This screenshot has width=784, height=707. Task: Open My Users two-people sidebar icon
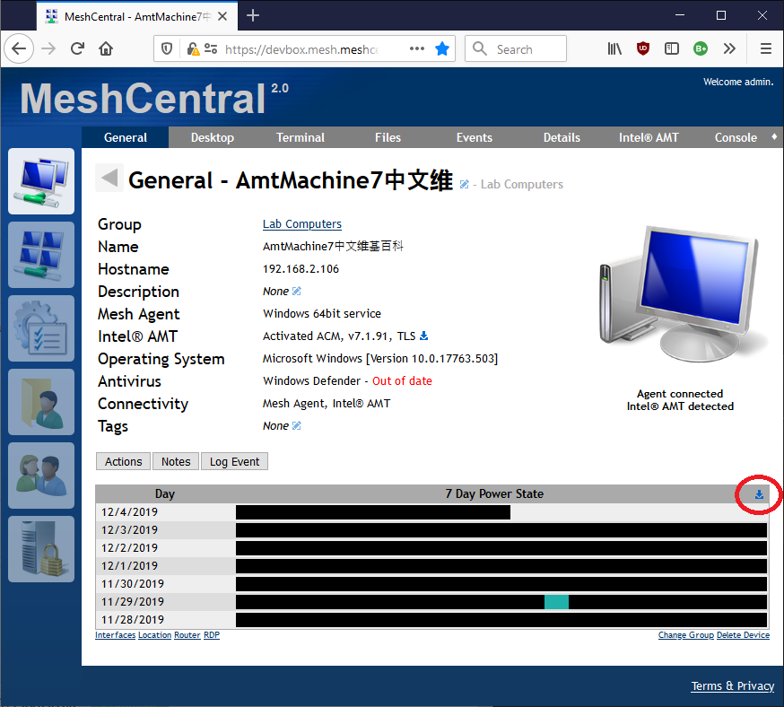[x=41, y=475]
